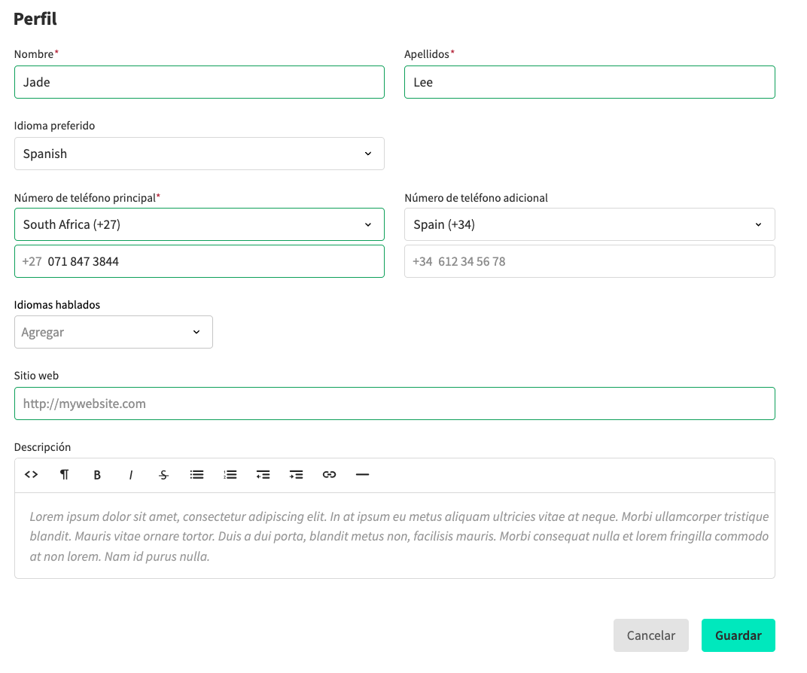This screenshot has height=673, width=807.
Task: Click the additional phone number field
Action: coord(589,261)
